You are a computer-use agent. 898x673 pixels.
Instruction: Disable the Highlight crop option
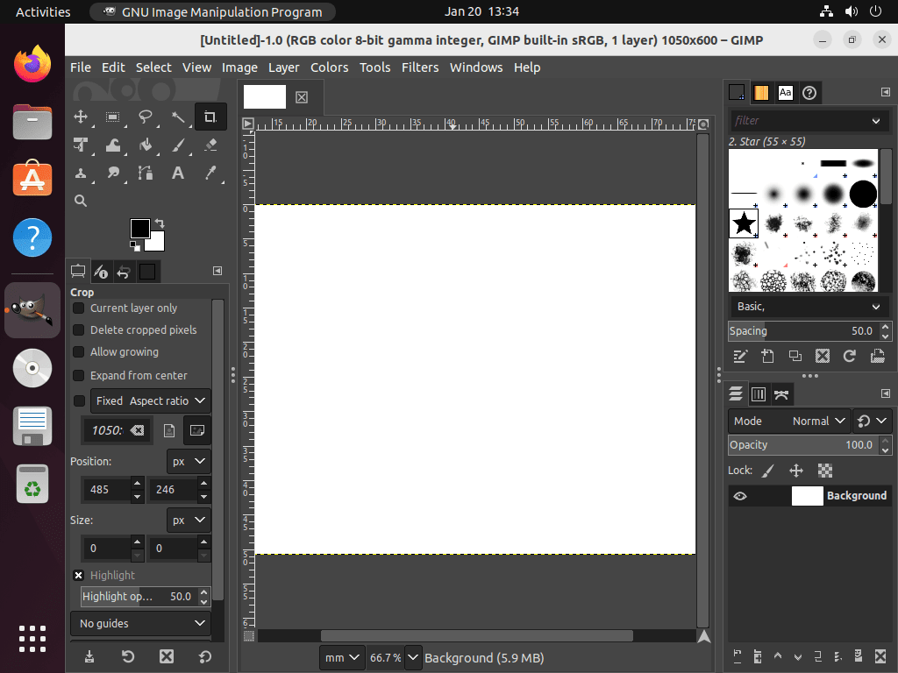[x=78, y=575]
